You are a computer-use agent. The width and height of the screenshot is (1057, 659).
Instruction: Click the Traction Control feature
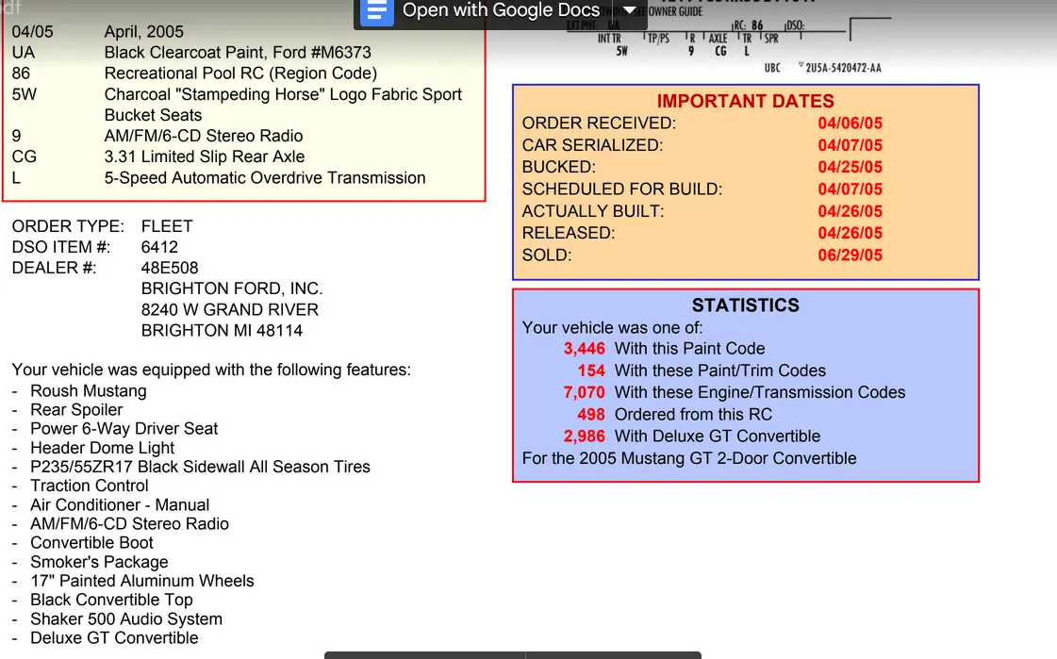[89, 486]
